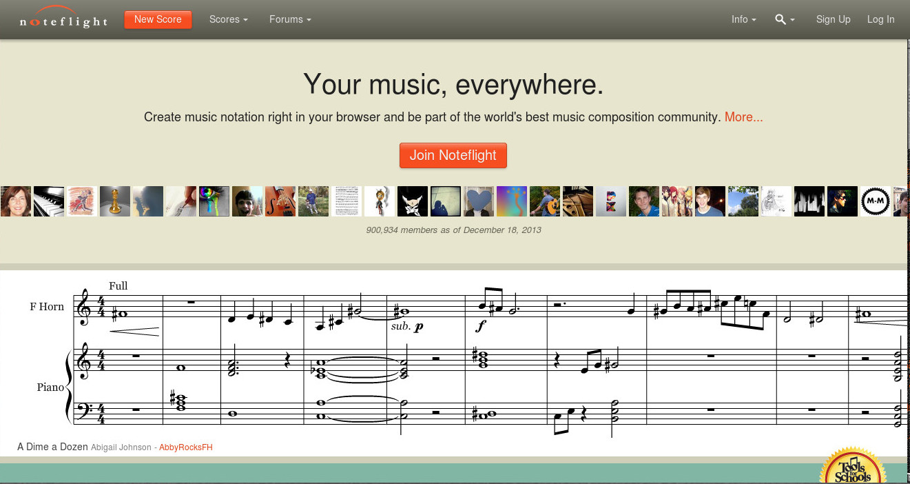Click the 'Your music, everywhere.' headline
The width and height of the screenshot is (910, 484).
(x=453, y=84)
